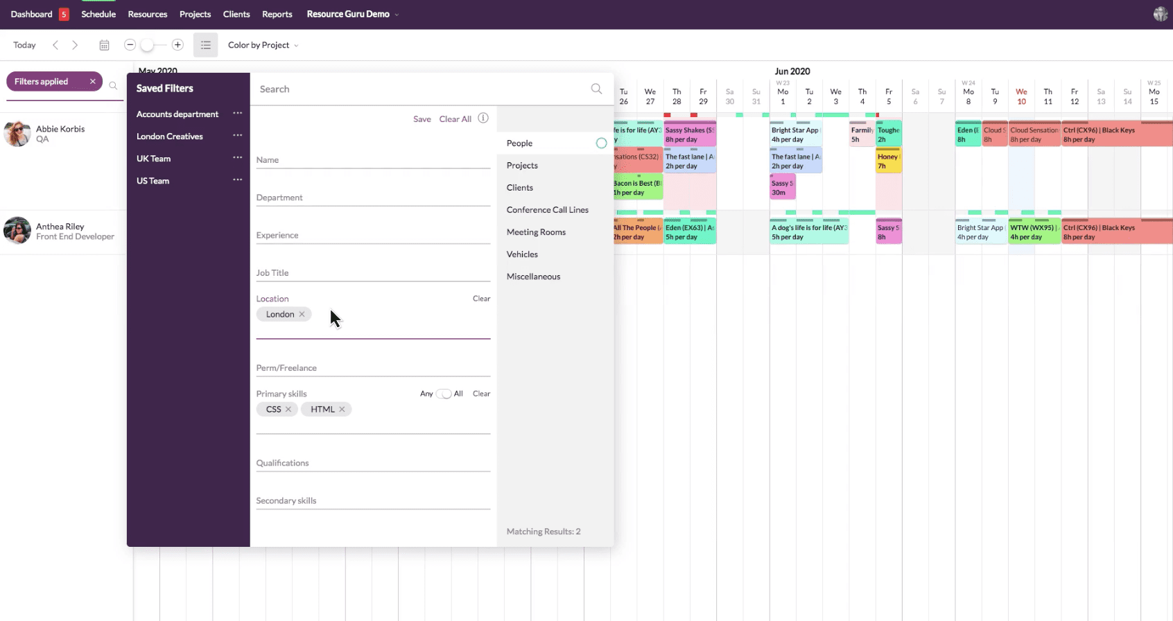Adjust the timeline zoom slider handle
1173x621 pixels.
pyautogui.click(x=147, y=45)
